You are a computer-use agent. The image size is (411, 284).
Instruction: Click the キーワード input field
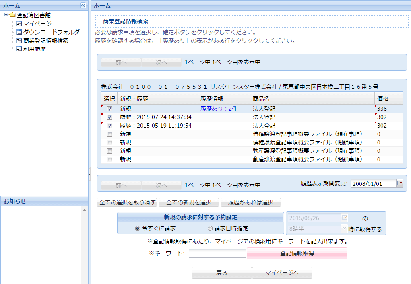click(x=217, y=253)
